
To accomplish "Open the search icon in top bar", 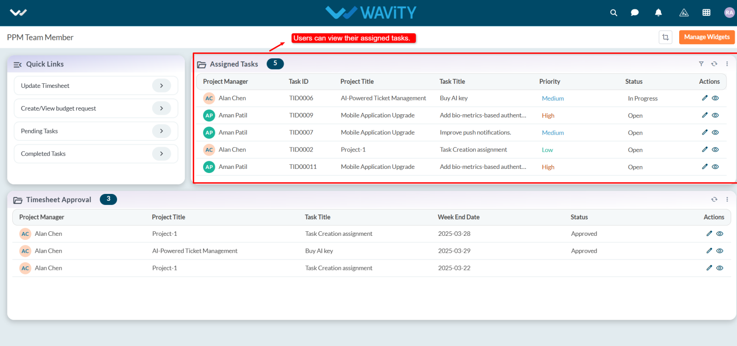I will point(614,13).
